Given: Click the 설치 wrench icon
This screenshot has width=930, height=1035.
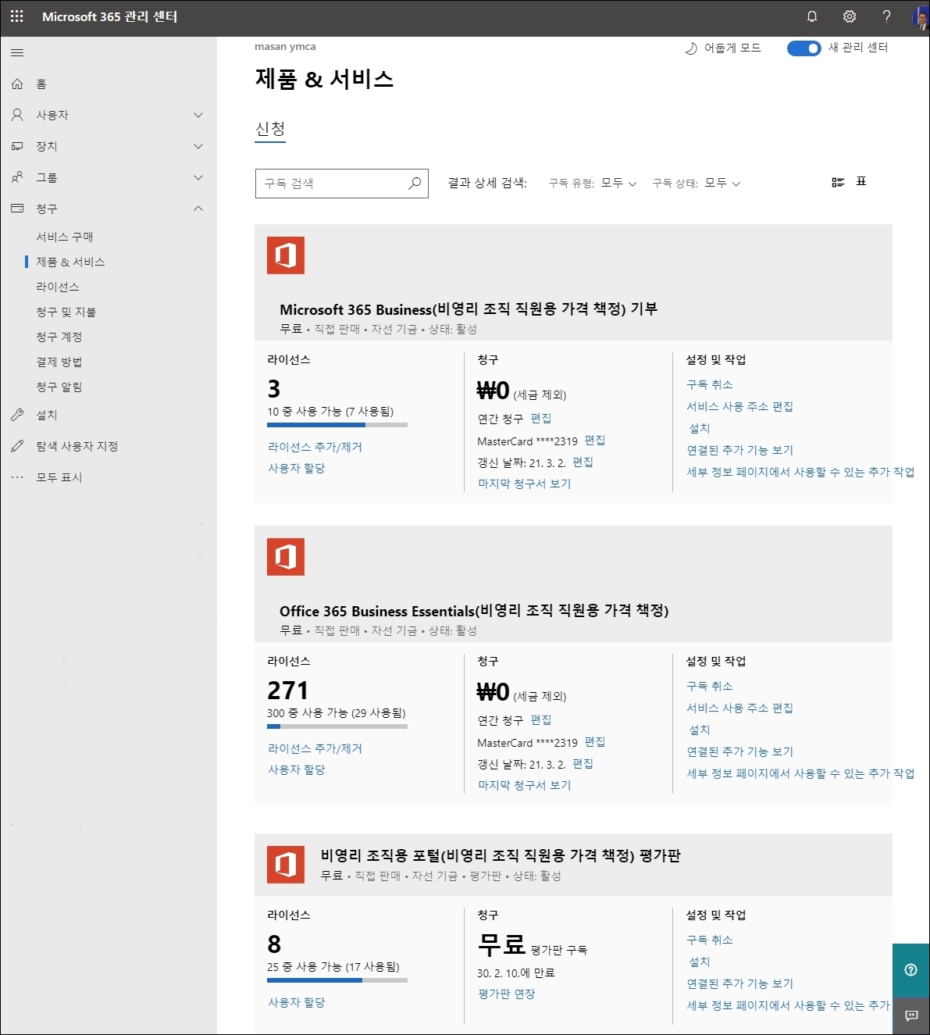Looking at the screenshot, I should (17, 415).
